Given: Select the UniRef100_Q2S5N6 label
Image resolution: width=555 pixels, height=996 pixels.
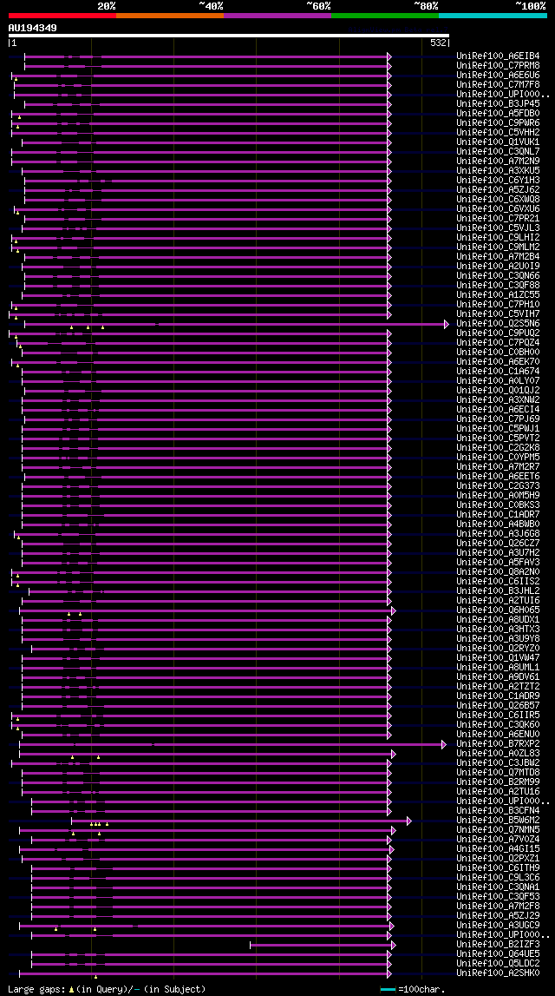Looking at the screenshot, I should tap(498, 323).
